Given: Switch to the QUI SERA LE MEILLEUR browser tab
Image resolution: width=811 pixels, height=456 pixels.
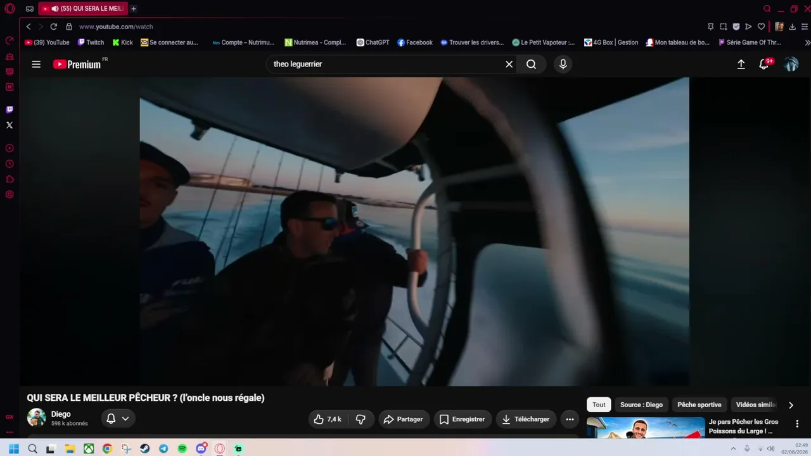Looking at the screenshot, I should coord(82,9).
